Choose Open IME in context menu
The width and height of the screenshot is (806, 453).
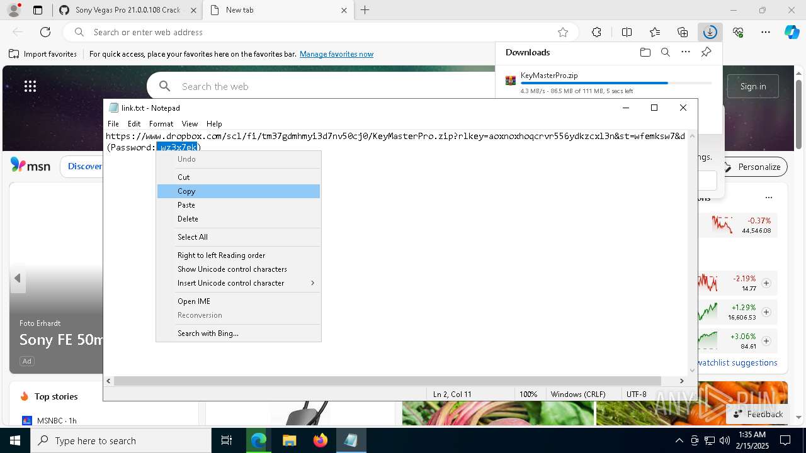239,301
